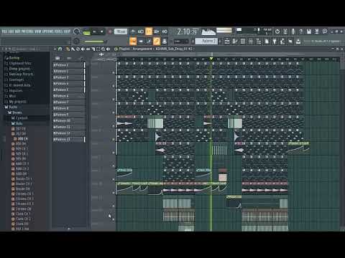Select Pattern 13 in picker
The height and width of the screenshot is (258, 345).
[69, 139]
